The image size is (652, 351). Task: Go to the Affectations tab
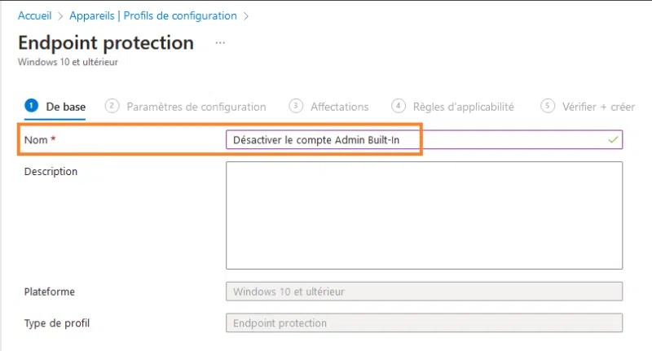(339, 107)
